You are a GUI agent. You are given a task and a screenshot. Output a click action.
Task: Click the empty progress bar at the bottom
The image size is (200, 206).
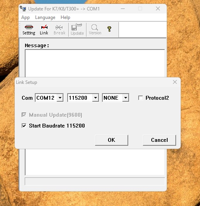point(95,181)
